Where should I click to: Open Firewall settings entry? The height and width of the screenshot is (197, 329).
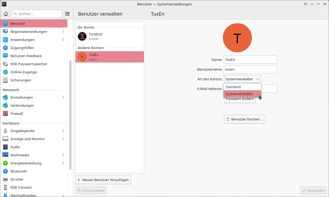(x=34, y=113)
